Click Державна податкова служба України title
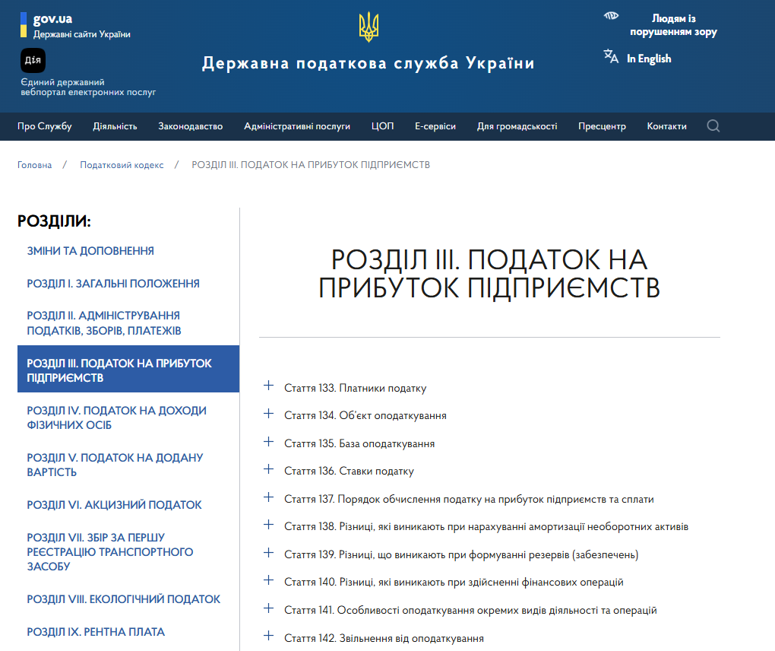Viewport: 775px width, 651px height. click(x=369, y=63)
